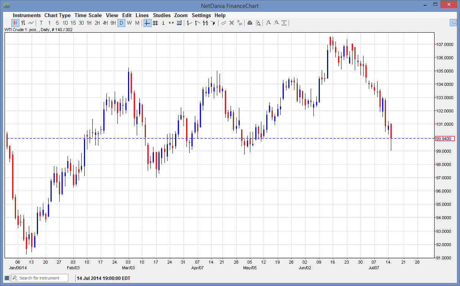
Task: Toggle the chart grid display
Action: pos(155,23)
